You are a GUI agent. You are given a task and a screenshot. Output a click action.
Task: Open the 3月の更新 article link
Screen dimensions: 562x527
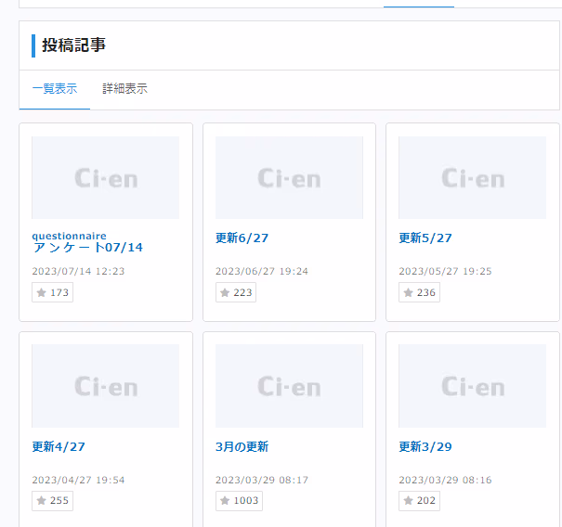(242, 447)
